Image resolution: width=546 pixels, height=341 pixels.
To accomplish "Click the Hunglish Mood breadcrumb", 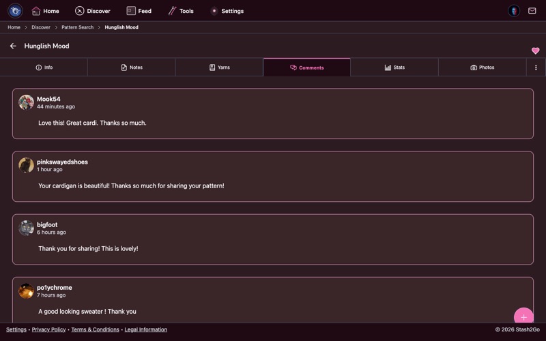I will [121, 27].
